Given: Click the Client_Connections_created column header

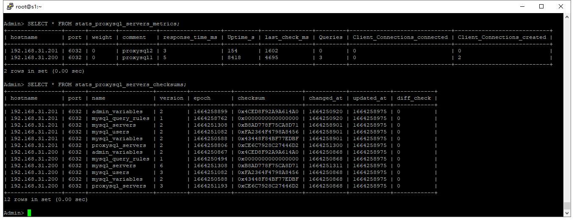Looking at the screenshot, I should tap(502, 37).
